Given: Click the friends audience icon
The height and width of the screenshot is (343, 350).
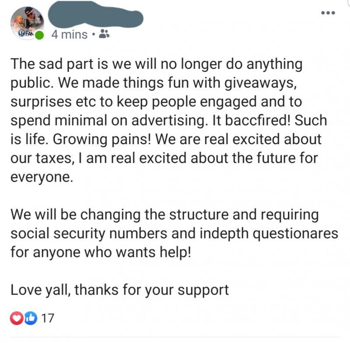Looking at the screenshot, I should point(104,34).
